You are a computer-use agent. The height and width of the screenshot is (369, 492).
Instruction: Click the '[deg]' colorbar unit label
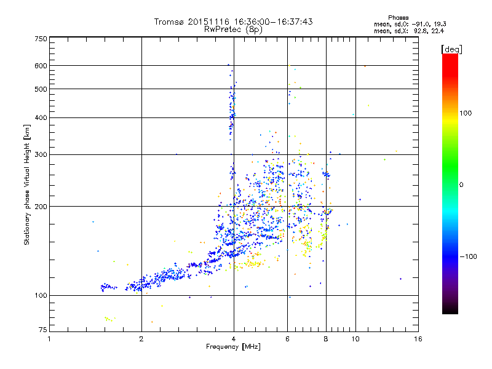click(451, 49)
